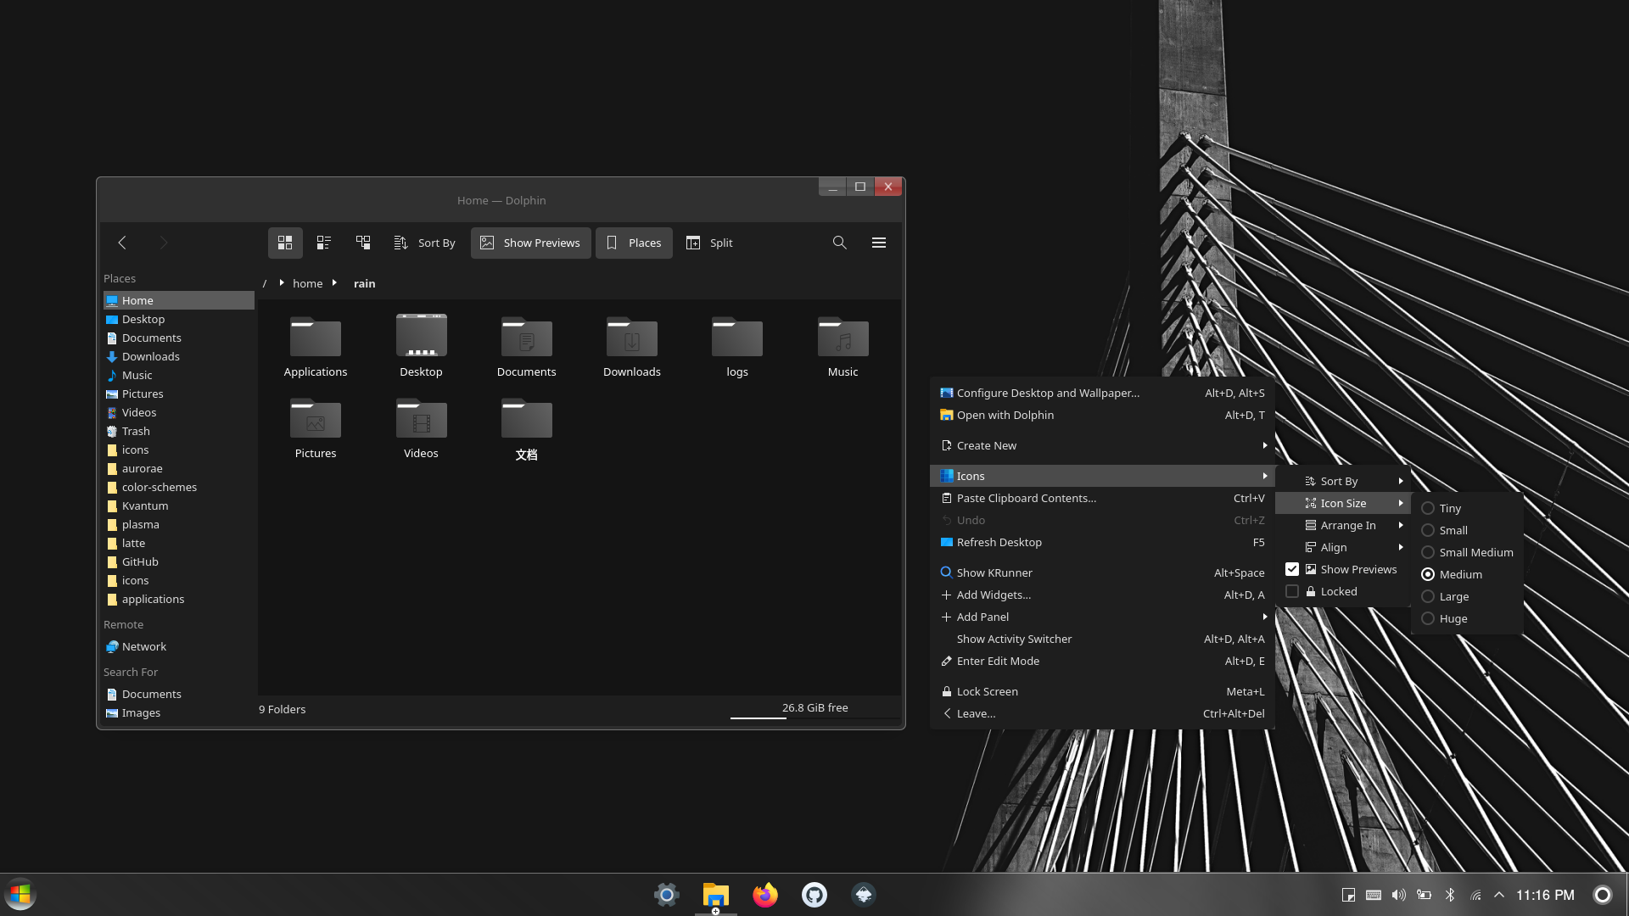The width and height of the screenshot is (1629, 916).
Task: Choose Add Widgets
Action: point(1102,595)
